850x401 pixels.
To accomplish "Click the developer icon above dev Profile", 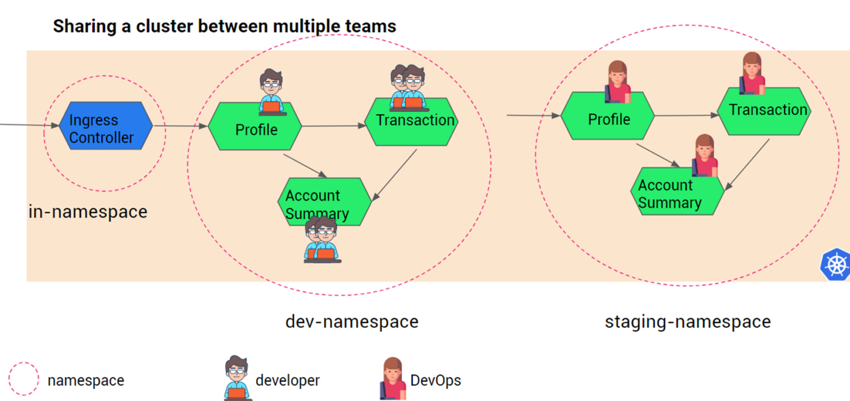I will 272,91.
